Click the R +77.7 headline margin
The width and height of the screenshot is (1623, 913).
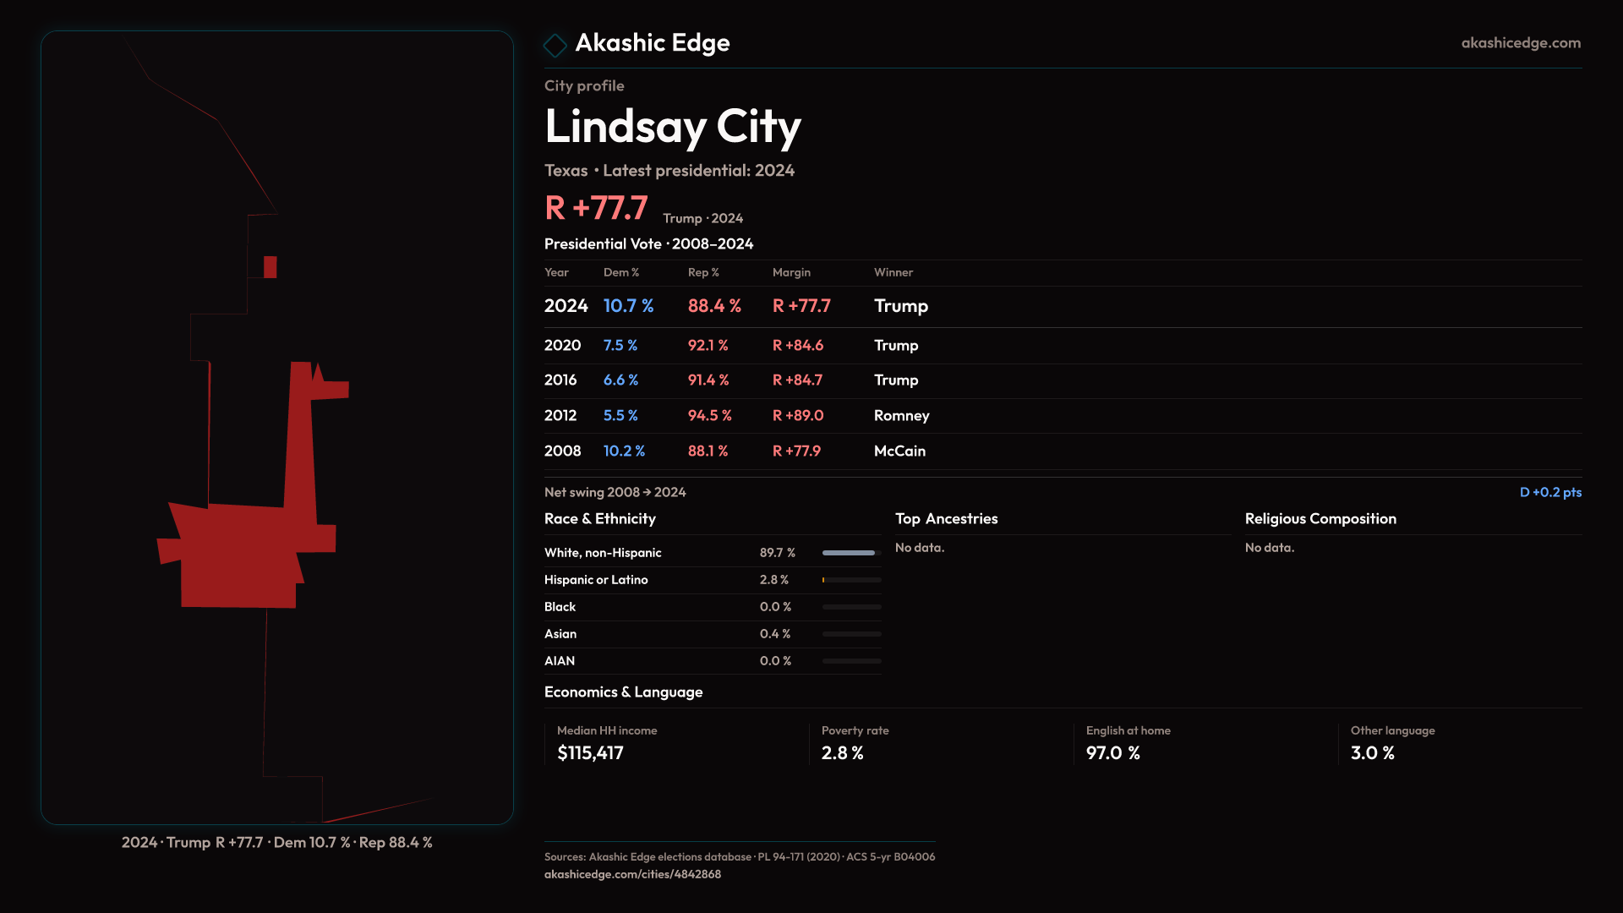[x=596, y=208]
